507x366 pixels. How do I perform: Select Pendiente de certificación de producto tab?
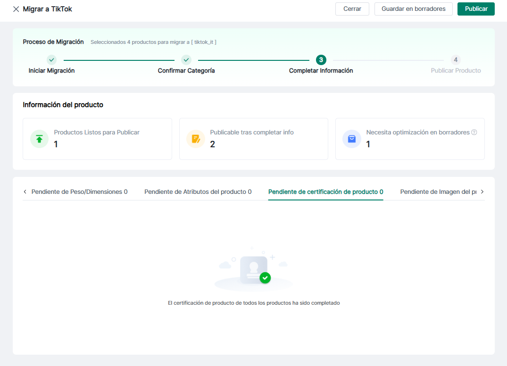point(325,192)
